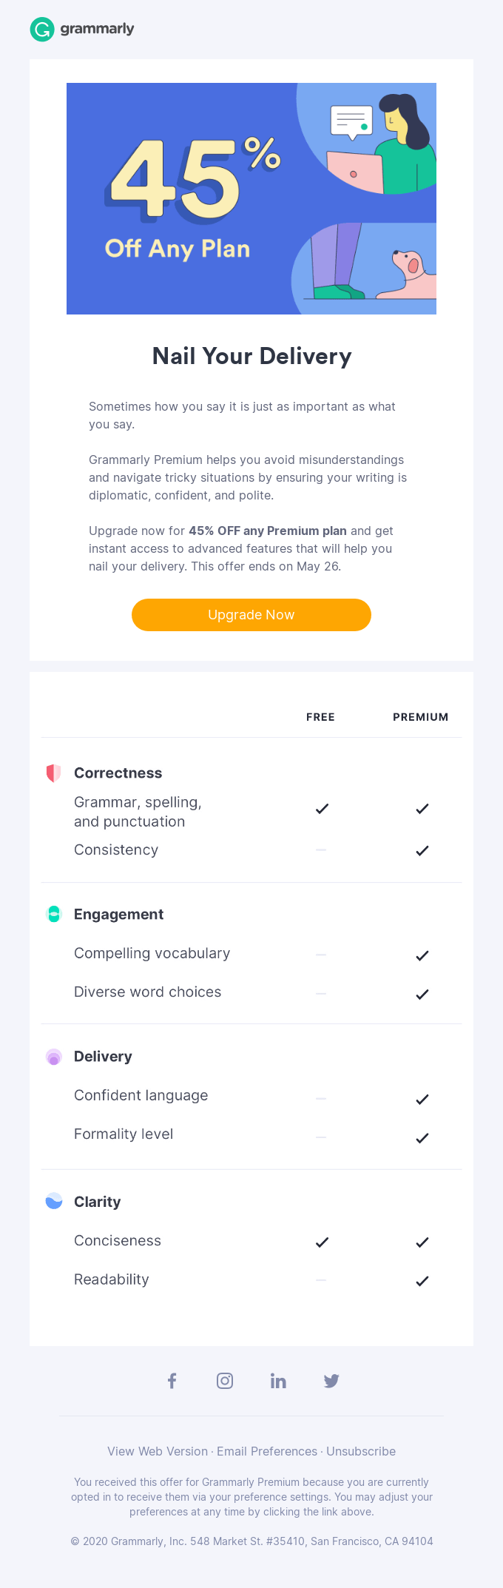Click the Grammarly logo
Image resolution: width=503 pixels, height=1588 pixels.
point(81,29)
